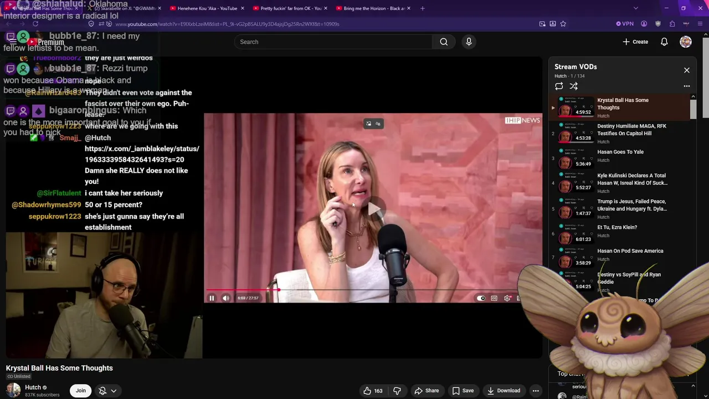Click the muted notification bell for Hutch
Image resolution: width=709 pixels, height=399 pixels.
[x=102, y=391]
